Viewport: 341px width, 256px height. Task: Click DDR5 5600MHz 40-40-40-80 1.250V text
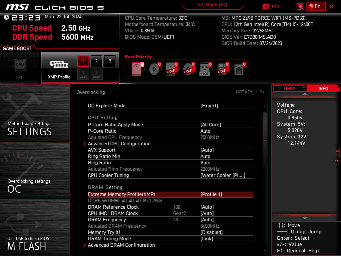125,200
